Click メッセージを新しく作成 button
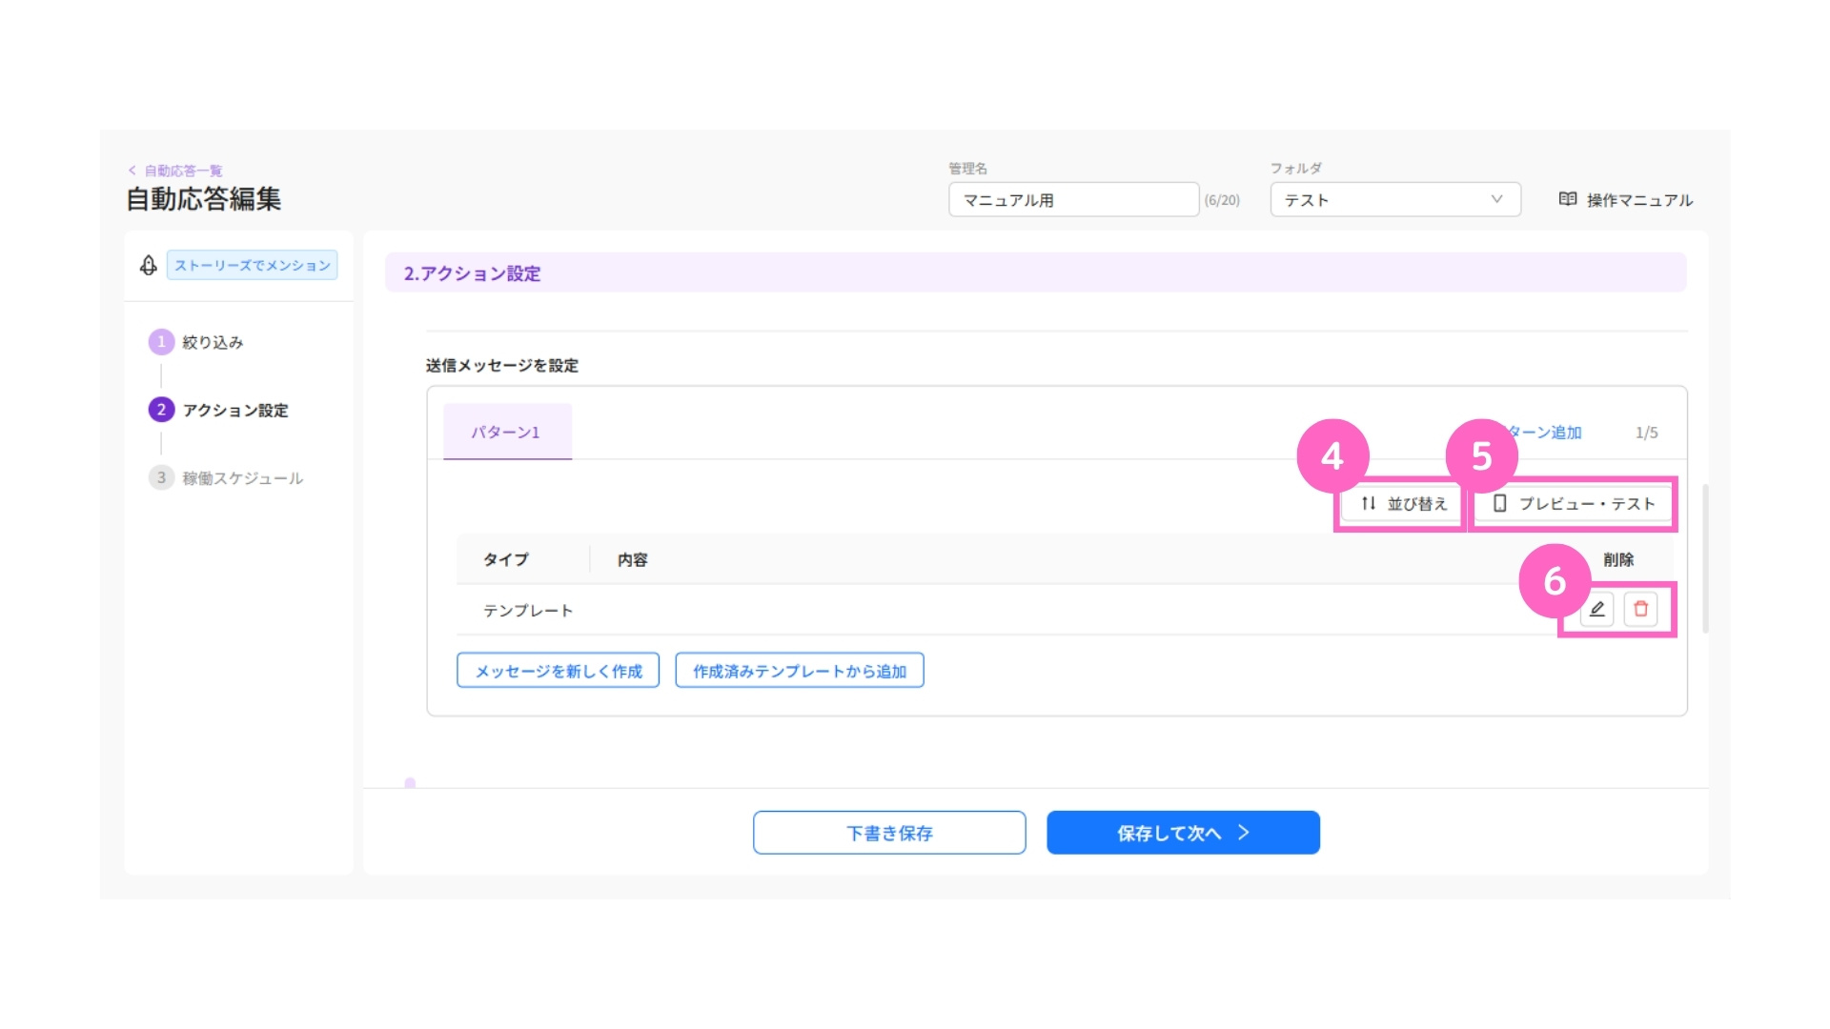This screenshot has height=1029, width=1830. click(x=559, y=671)
